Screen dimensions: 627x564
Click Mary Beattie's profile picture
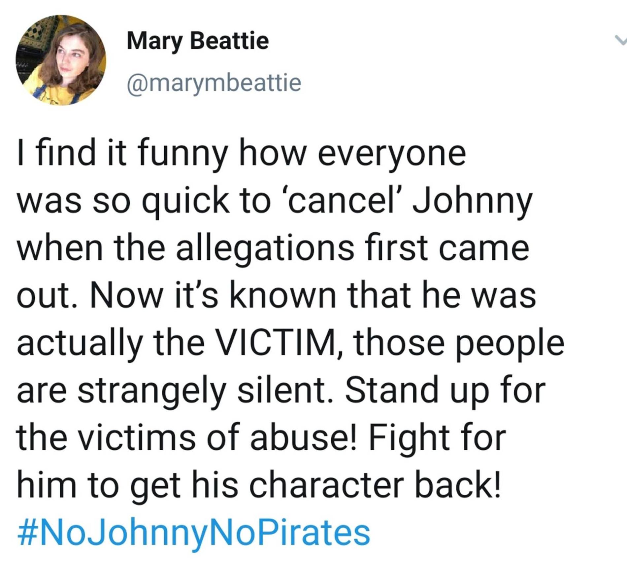point(61,60)
